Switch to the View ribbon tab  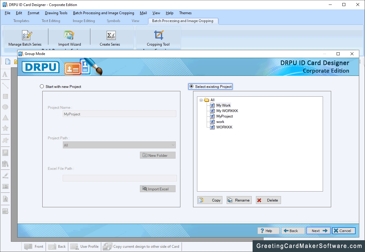[135, 21]
